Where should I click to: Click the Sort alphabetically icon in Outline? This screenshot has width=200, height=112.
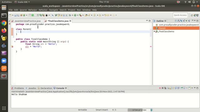(x=178, y=21)
